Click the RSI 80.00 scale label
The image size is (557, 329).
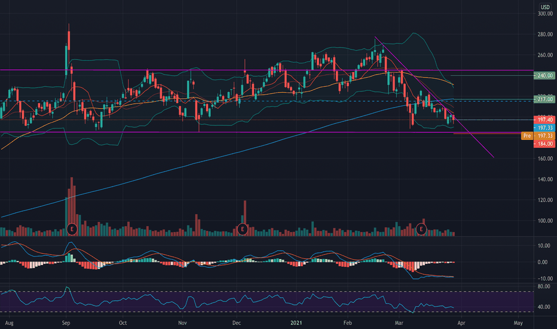pyautogui.click(x=544, y=287)
